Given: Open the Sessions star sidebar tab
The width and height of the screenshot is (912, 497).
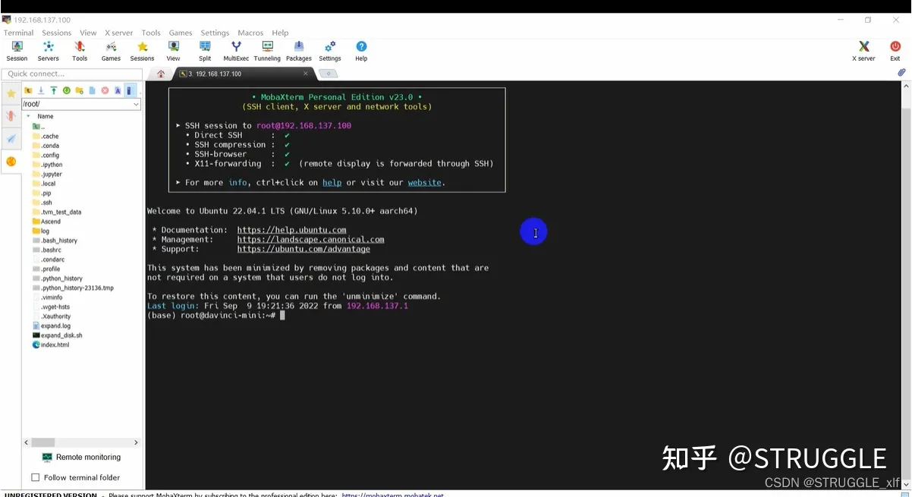Looking at the screenshot, I should point(11,93).
